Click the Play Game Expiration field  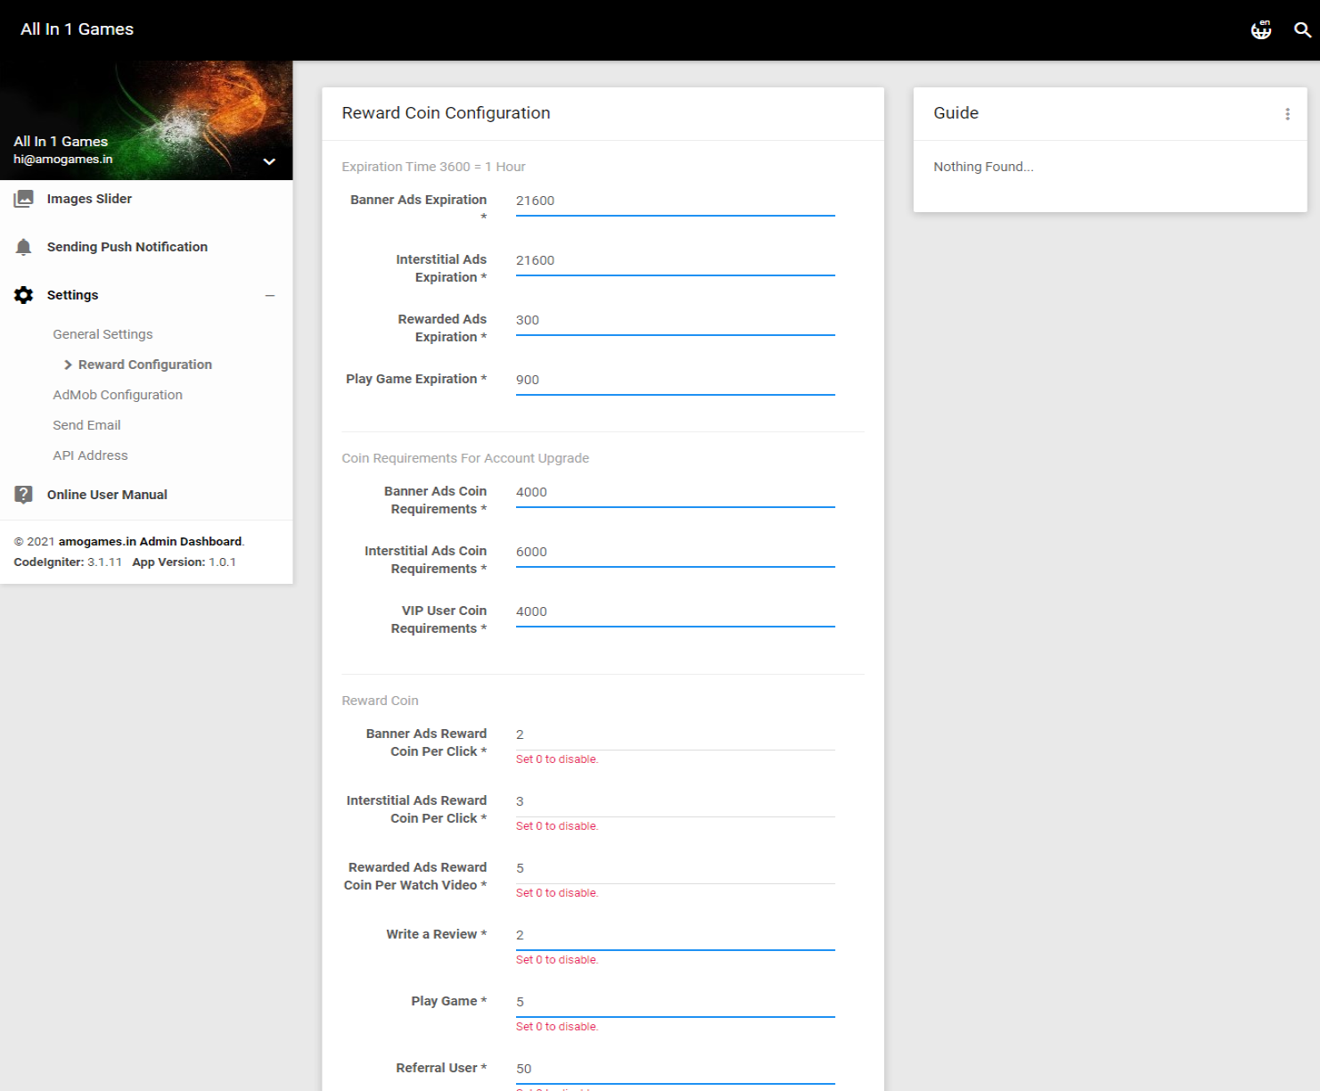click(676, 380)
